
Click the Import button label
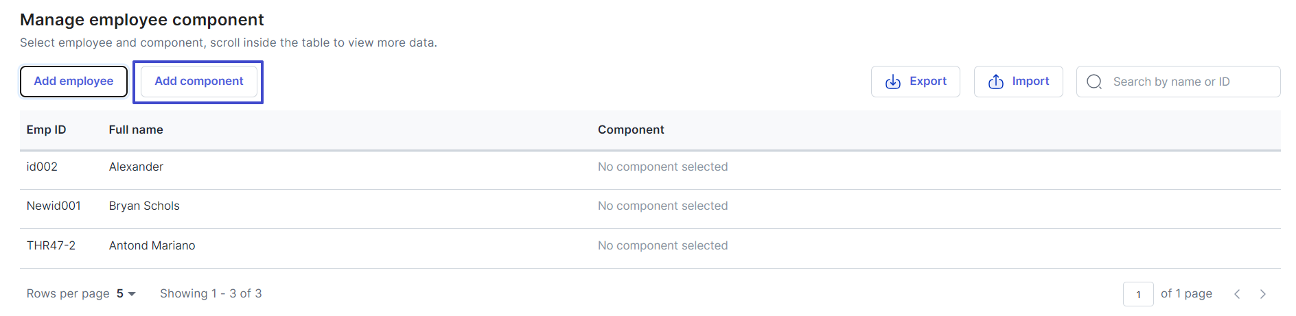1030,81
